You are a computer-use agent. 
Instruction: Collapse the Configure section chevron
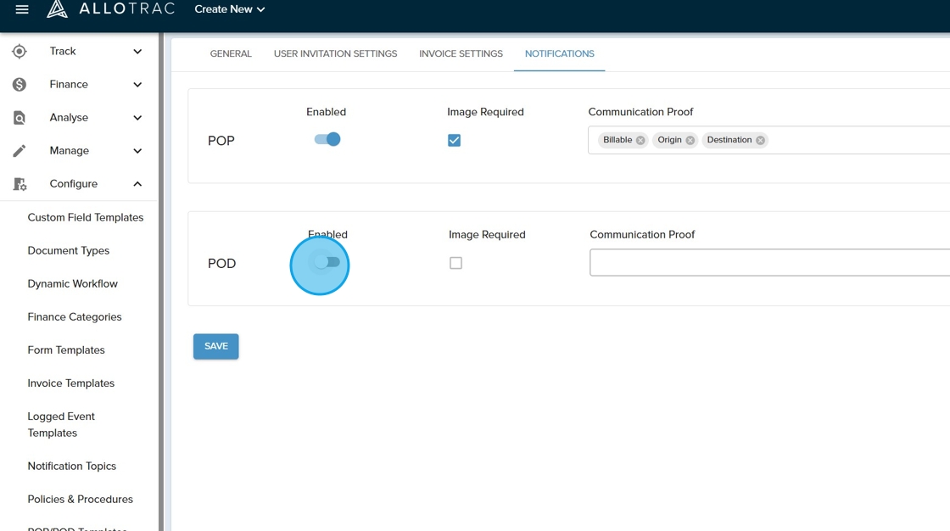pyautogui.click(x=137, y=184)
